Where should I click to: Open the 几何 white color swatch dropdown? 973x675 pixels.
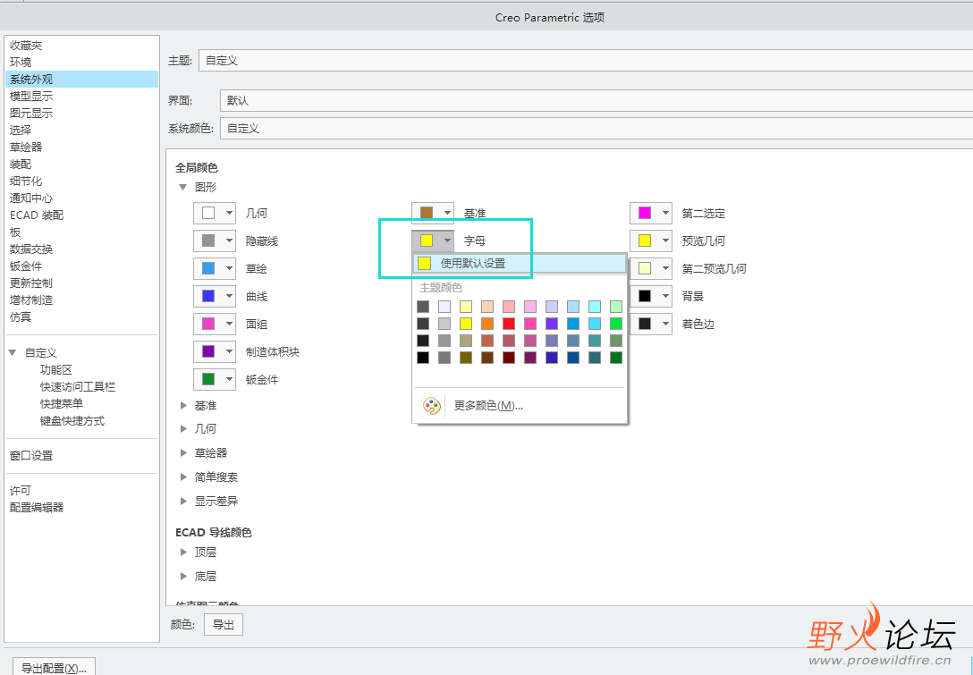click(x=215, y=214)
